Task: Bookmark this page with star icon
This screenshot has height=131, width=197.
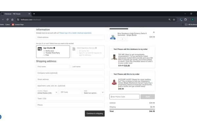Action: pyautogui.click(x=174, y=20)
